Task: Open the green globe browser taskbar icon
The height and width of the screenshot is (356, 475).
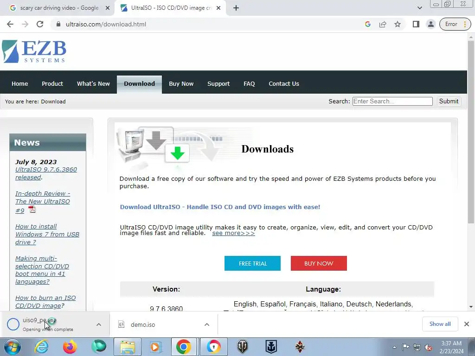Action: [99, 347]
